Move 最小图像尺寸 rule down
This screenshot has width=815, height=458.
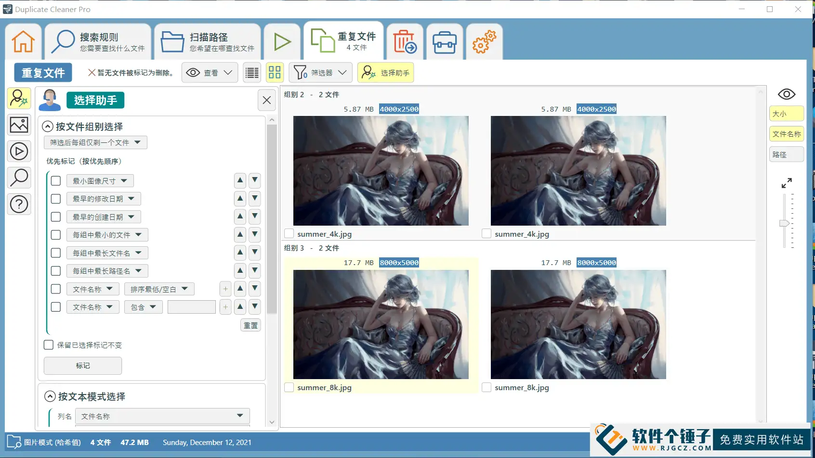coord(255,180)
